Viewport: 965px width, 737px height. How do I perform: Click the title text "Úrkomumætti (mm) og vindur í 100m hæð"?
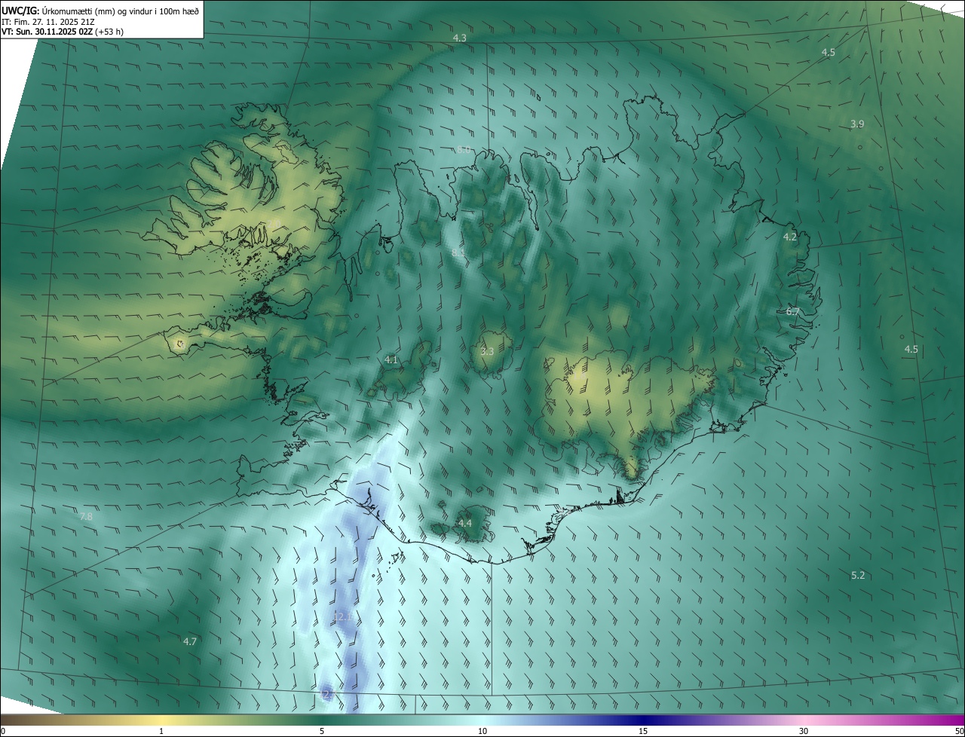[x=121, y=11]
